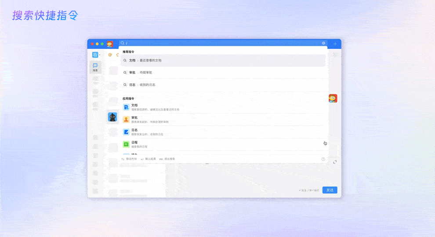This screenshot has width=435, height=237.
Task: Expand the organization switcher dropdown arrow
Action: point(100,55)
